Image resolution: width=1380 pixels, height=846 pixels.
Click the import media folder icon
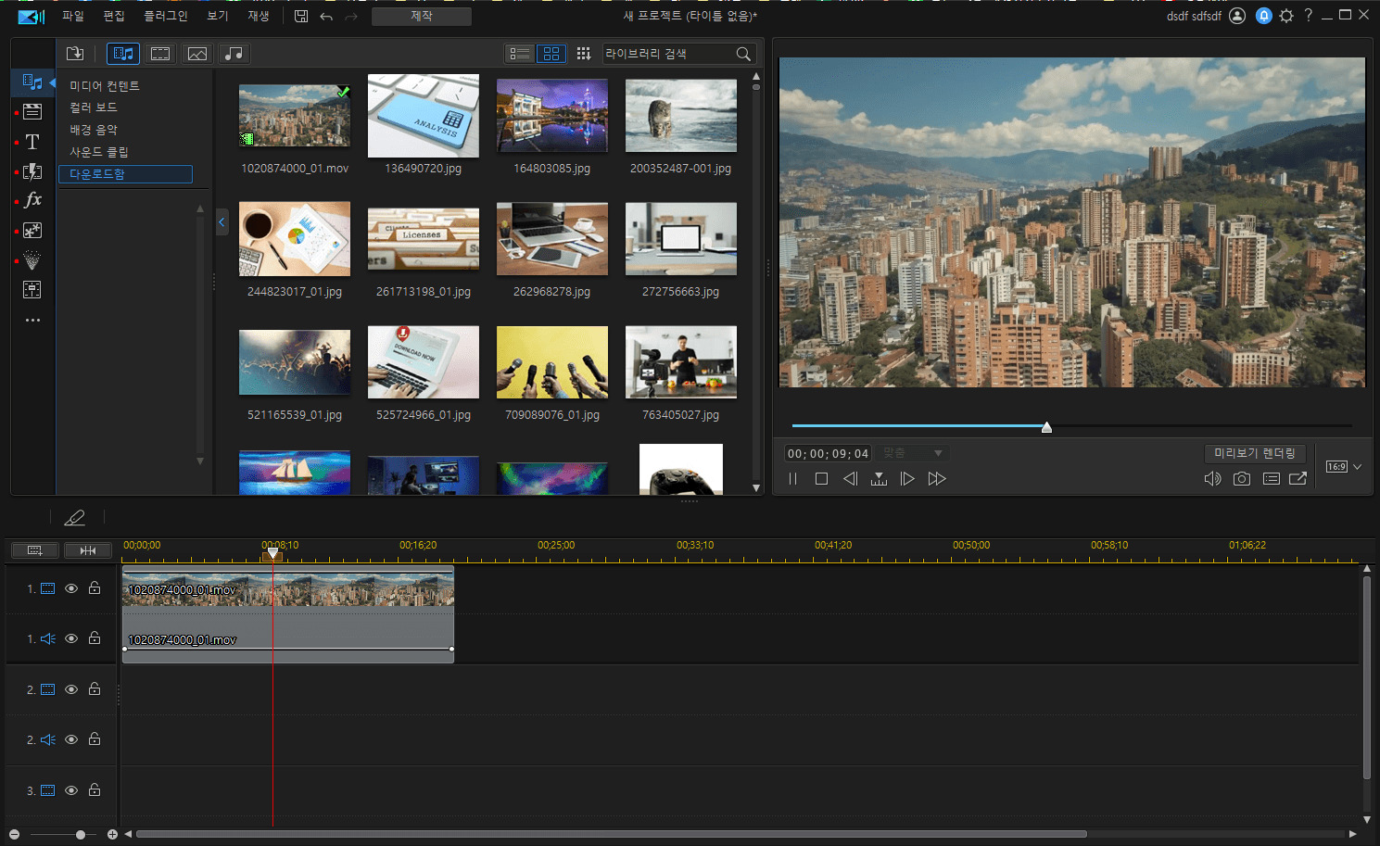point(75,54)
